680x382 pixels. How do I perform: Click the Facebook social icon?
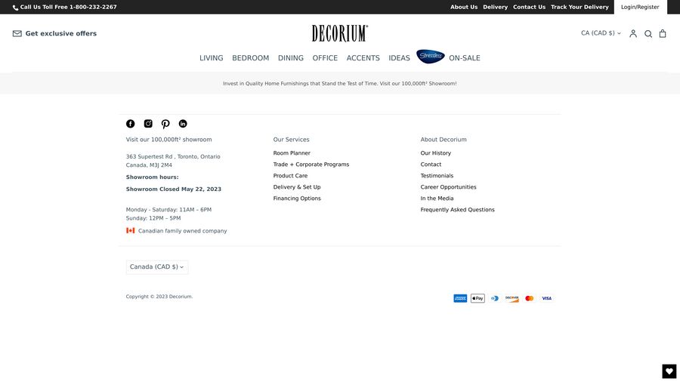pos(130,124)
